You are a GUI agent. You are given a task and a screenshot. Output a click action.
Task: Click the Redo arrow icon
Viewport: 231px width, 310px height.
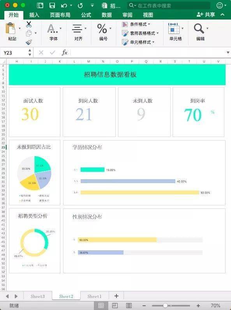click(80, 5)
